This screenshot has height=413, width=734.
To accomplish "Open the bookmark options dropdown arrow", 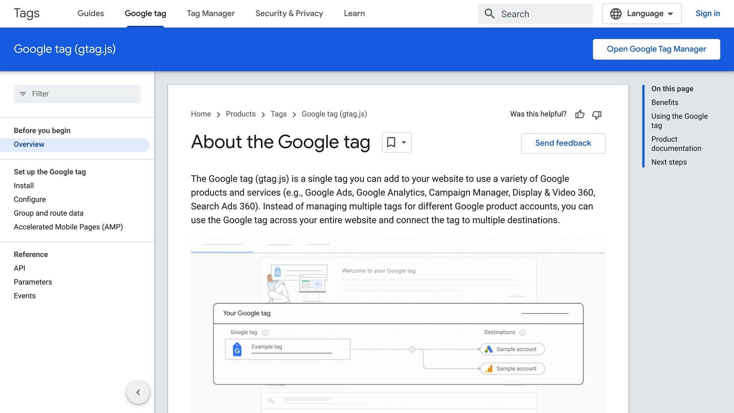I will pyautogui.click(x=403, y=142).
